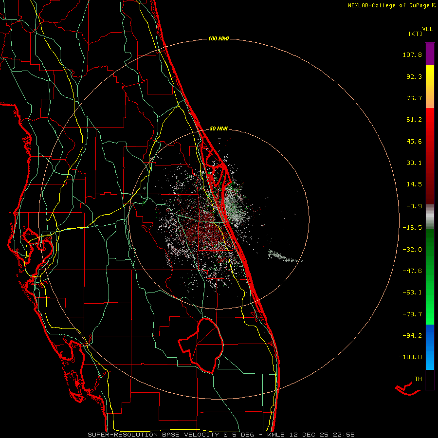
Task: Click the blue color bar segment
Action: pyautogui.click(x=430, y=347)
